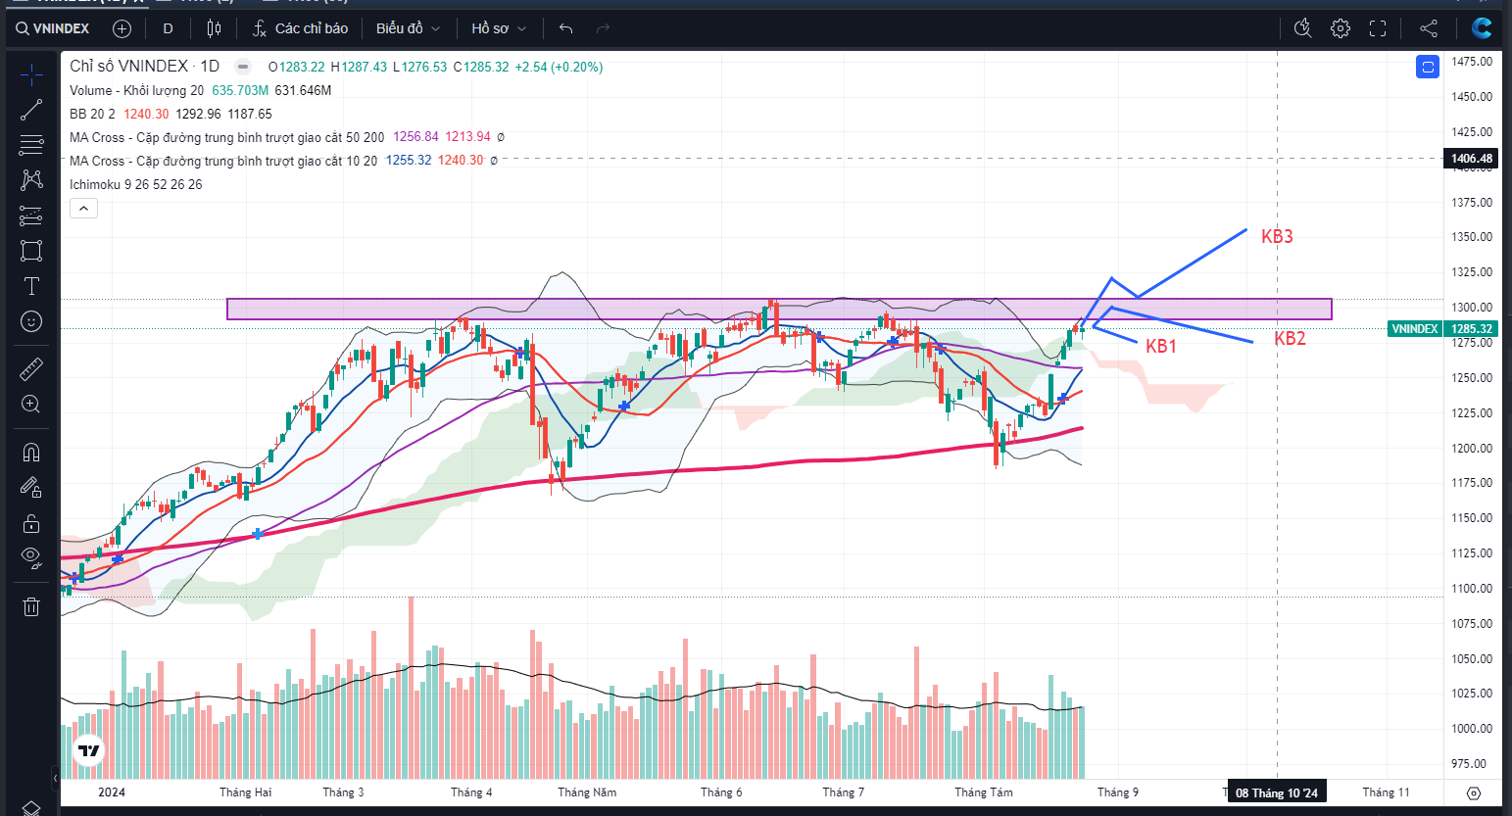Undo the last chart action
1512x816 pixels.
coord(565,28)
